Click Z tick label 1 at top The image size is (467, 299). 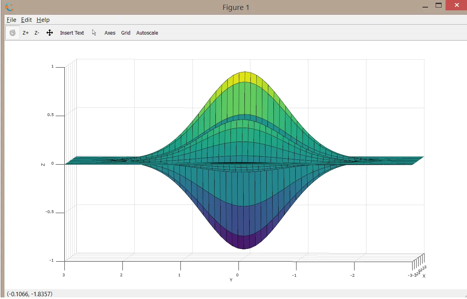click(52, 66)
